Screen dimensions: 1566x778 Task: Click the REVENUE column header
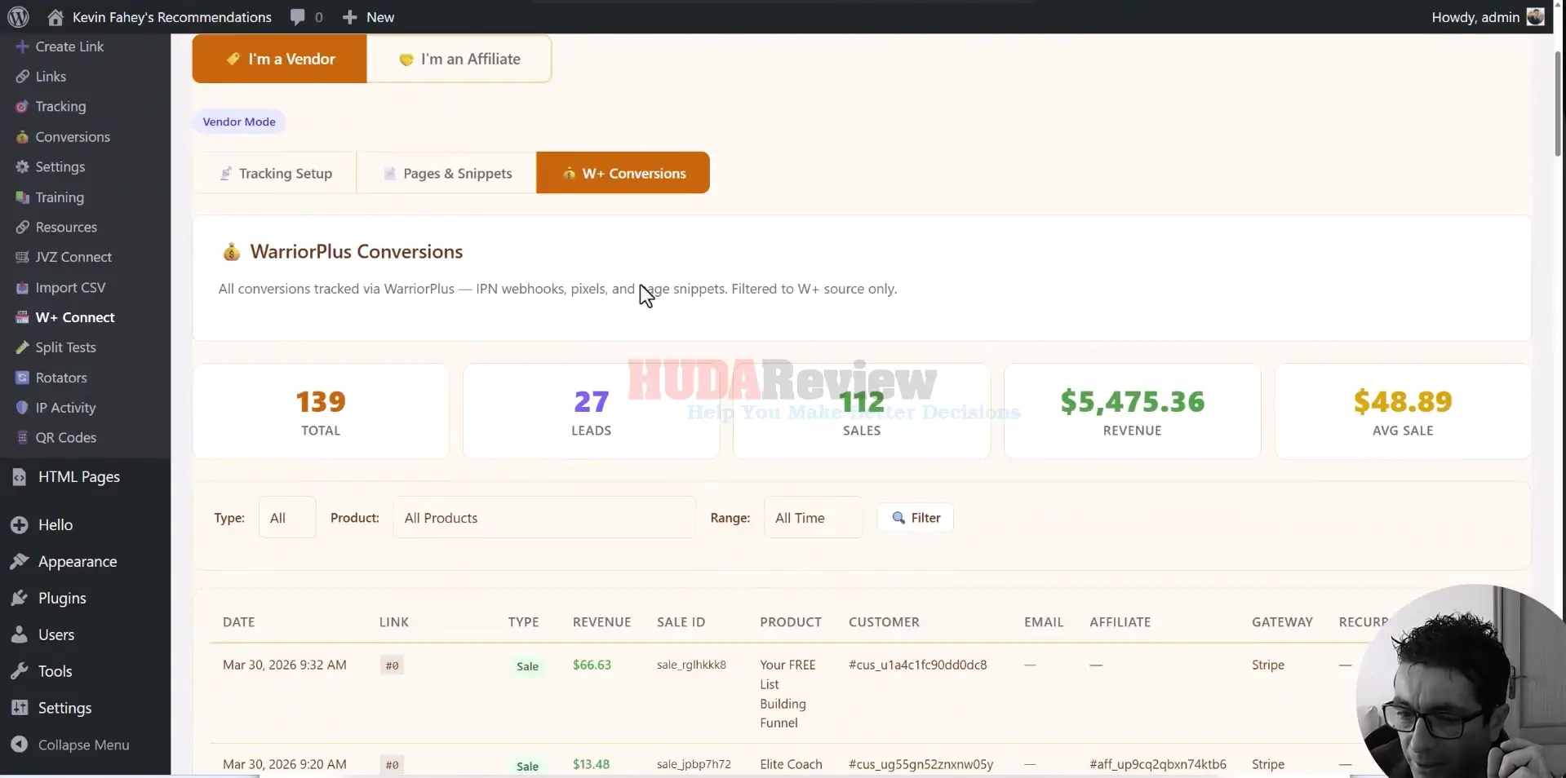[x=602, y=622]
